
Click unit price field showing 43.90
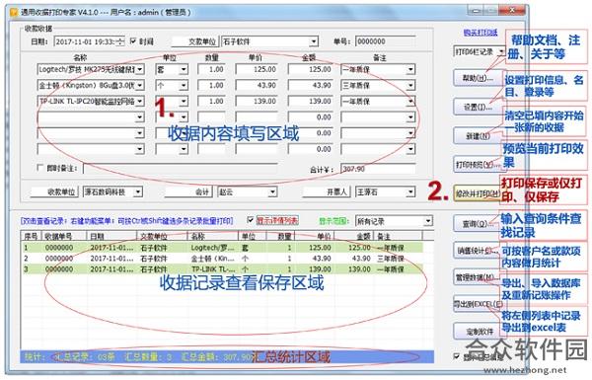tap(257, 86)
